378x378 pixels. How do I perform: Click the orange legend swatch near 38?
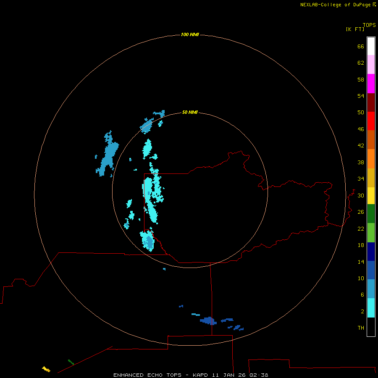(x=371, y=159)
